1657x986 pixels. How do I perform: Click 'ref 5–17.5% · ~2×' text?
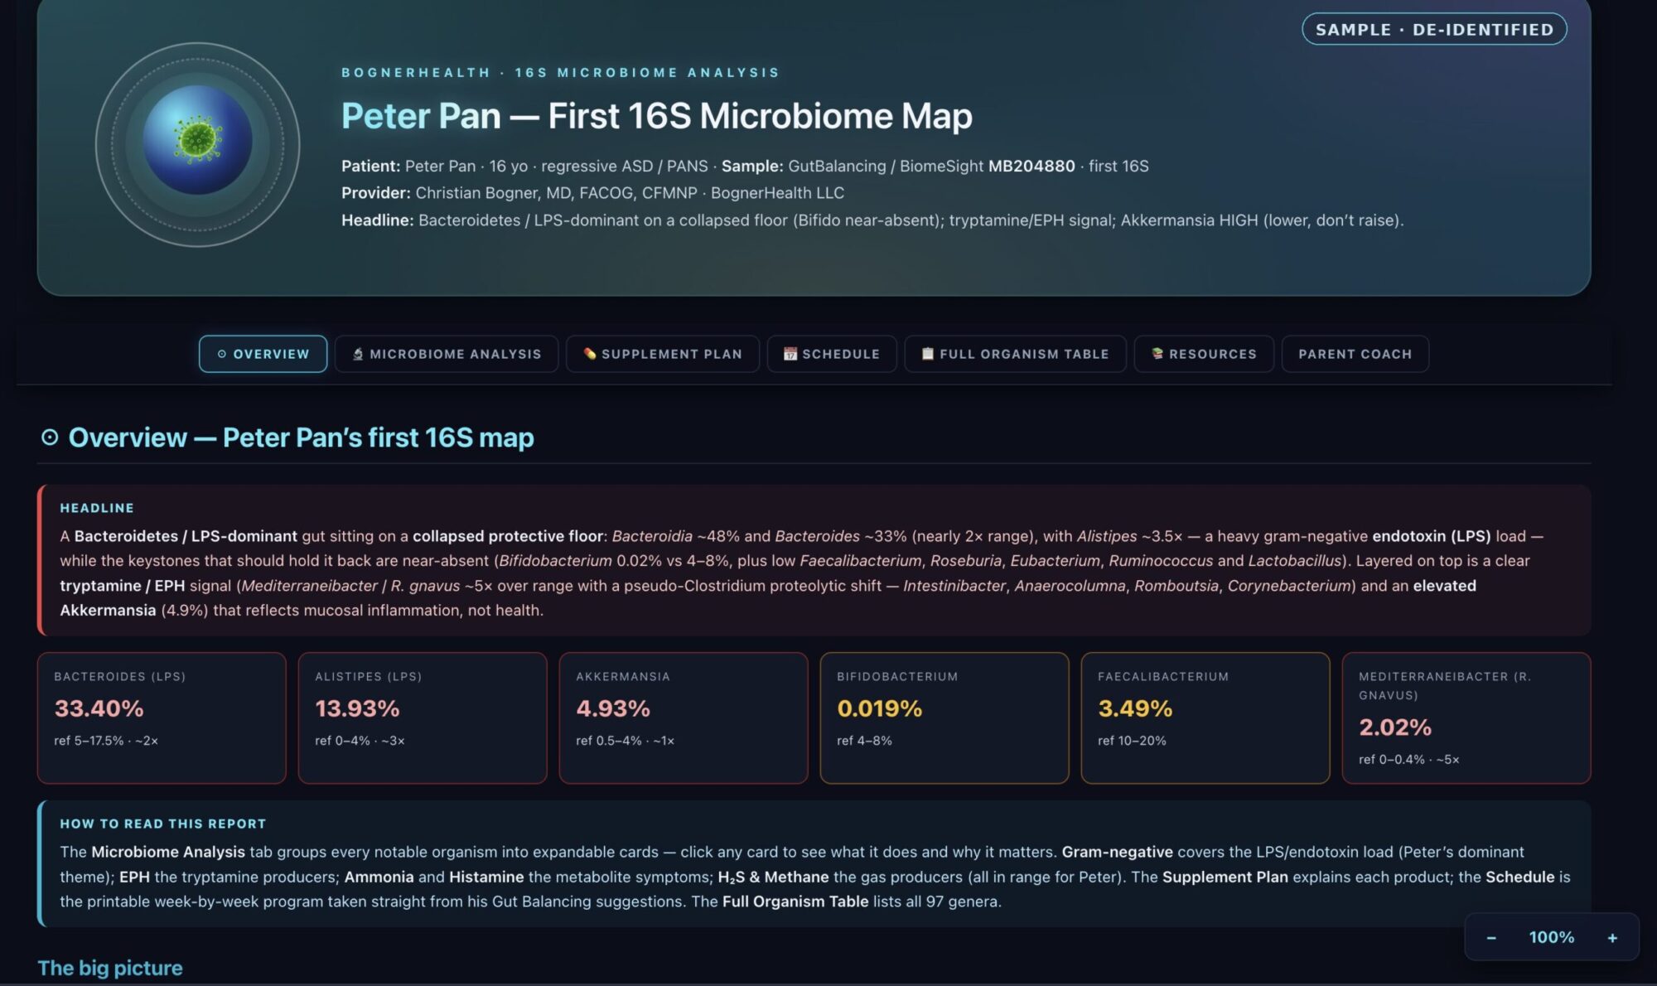(x=106, y=741)
